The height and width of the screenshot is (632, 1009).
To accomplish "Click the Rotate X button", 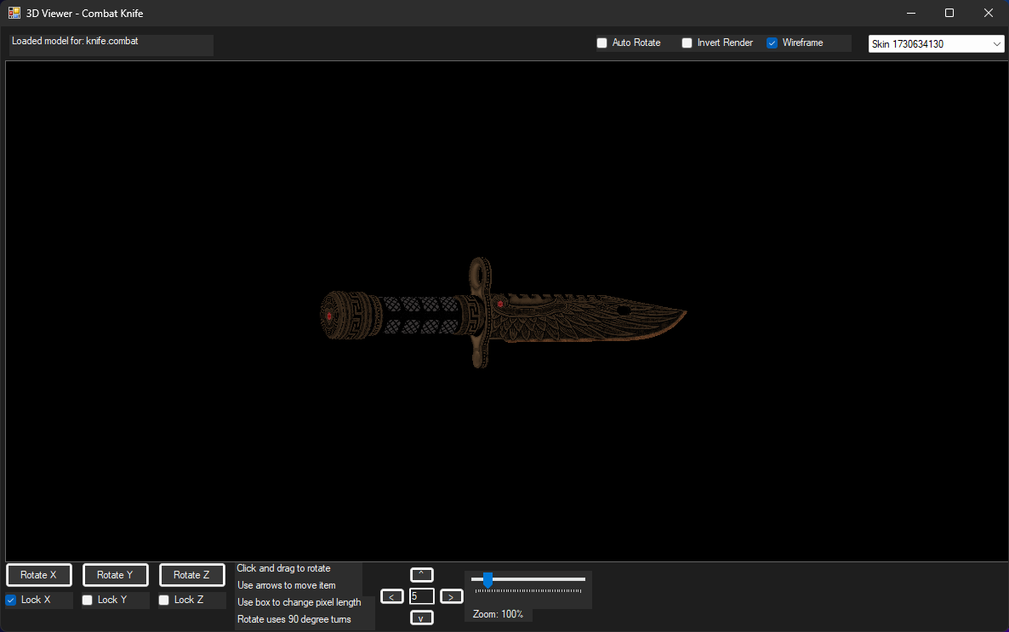I will coord(38,574).
